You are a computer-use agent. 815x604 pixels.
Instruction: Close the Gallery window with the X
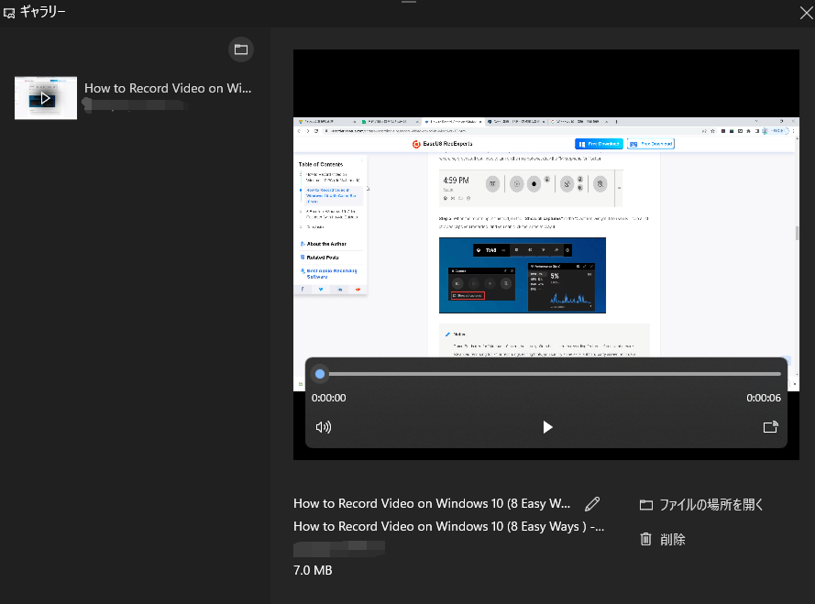(x=805, y=13)
